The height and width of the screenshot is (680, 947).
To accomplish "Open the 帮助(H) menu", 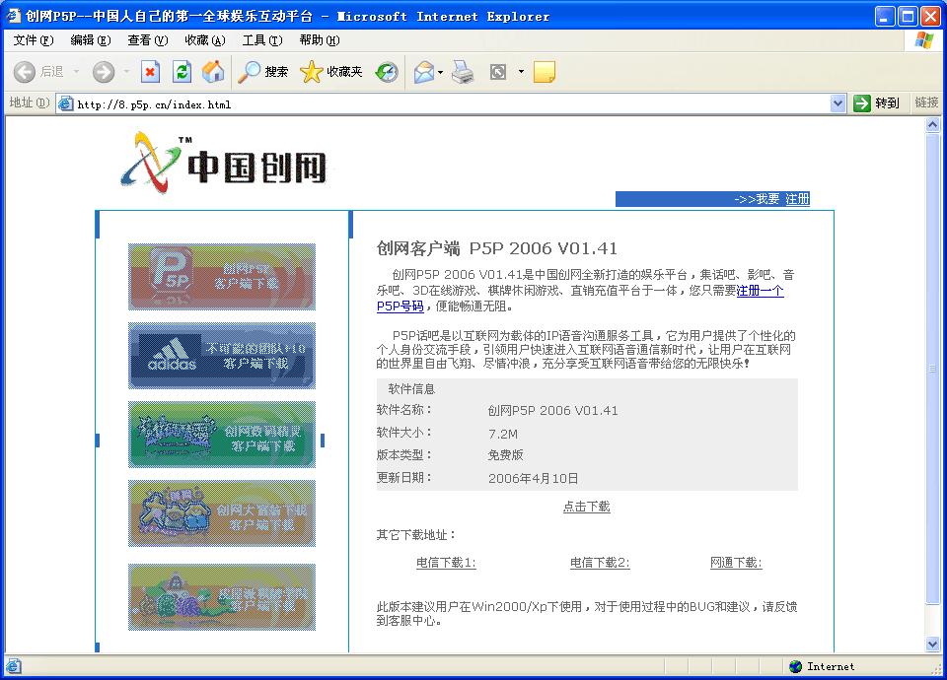I will point(320,40).
